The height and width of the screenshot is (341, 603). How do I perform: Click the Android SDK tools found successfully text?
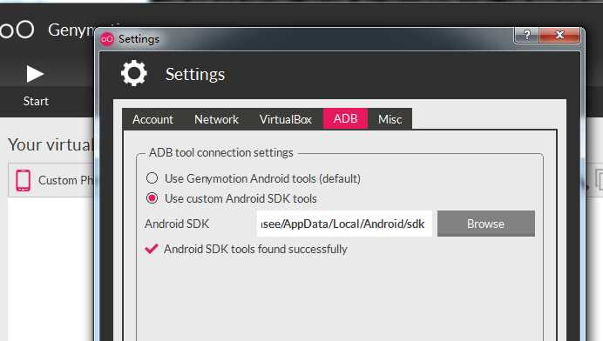[255, 249]
